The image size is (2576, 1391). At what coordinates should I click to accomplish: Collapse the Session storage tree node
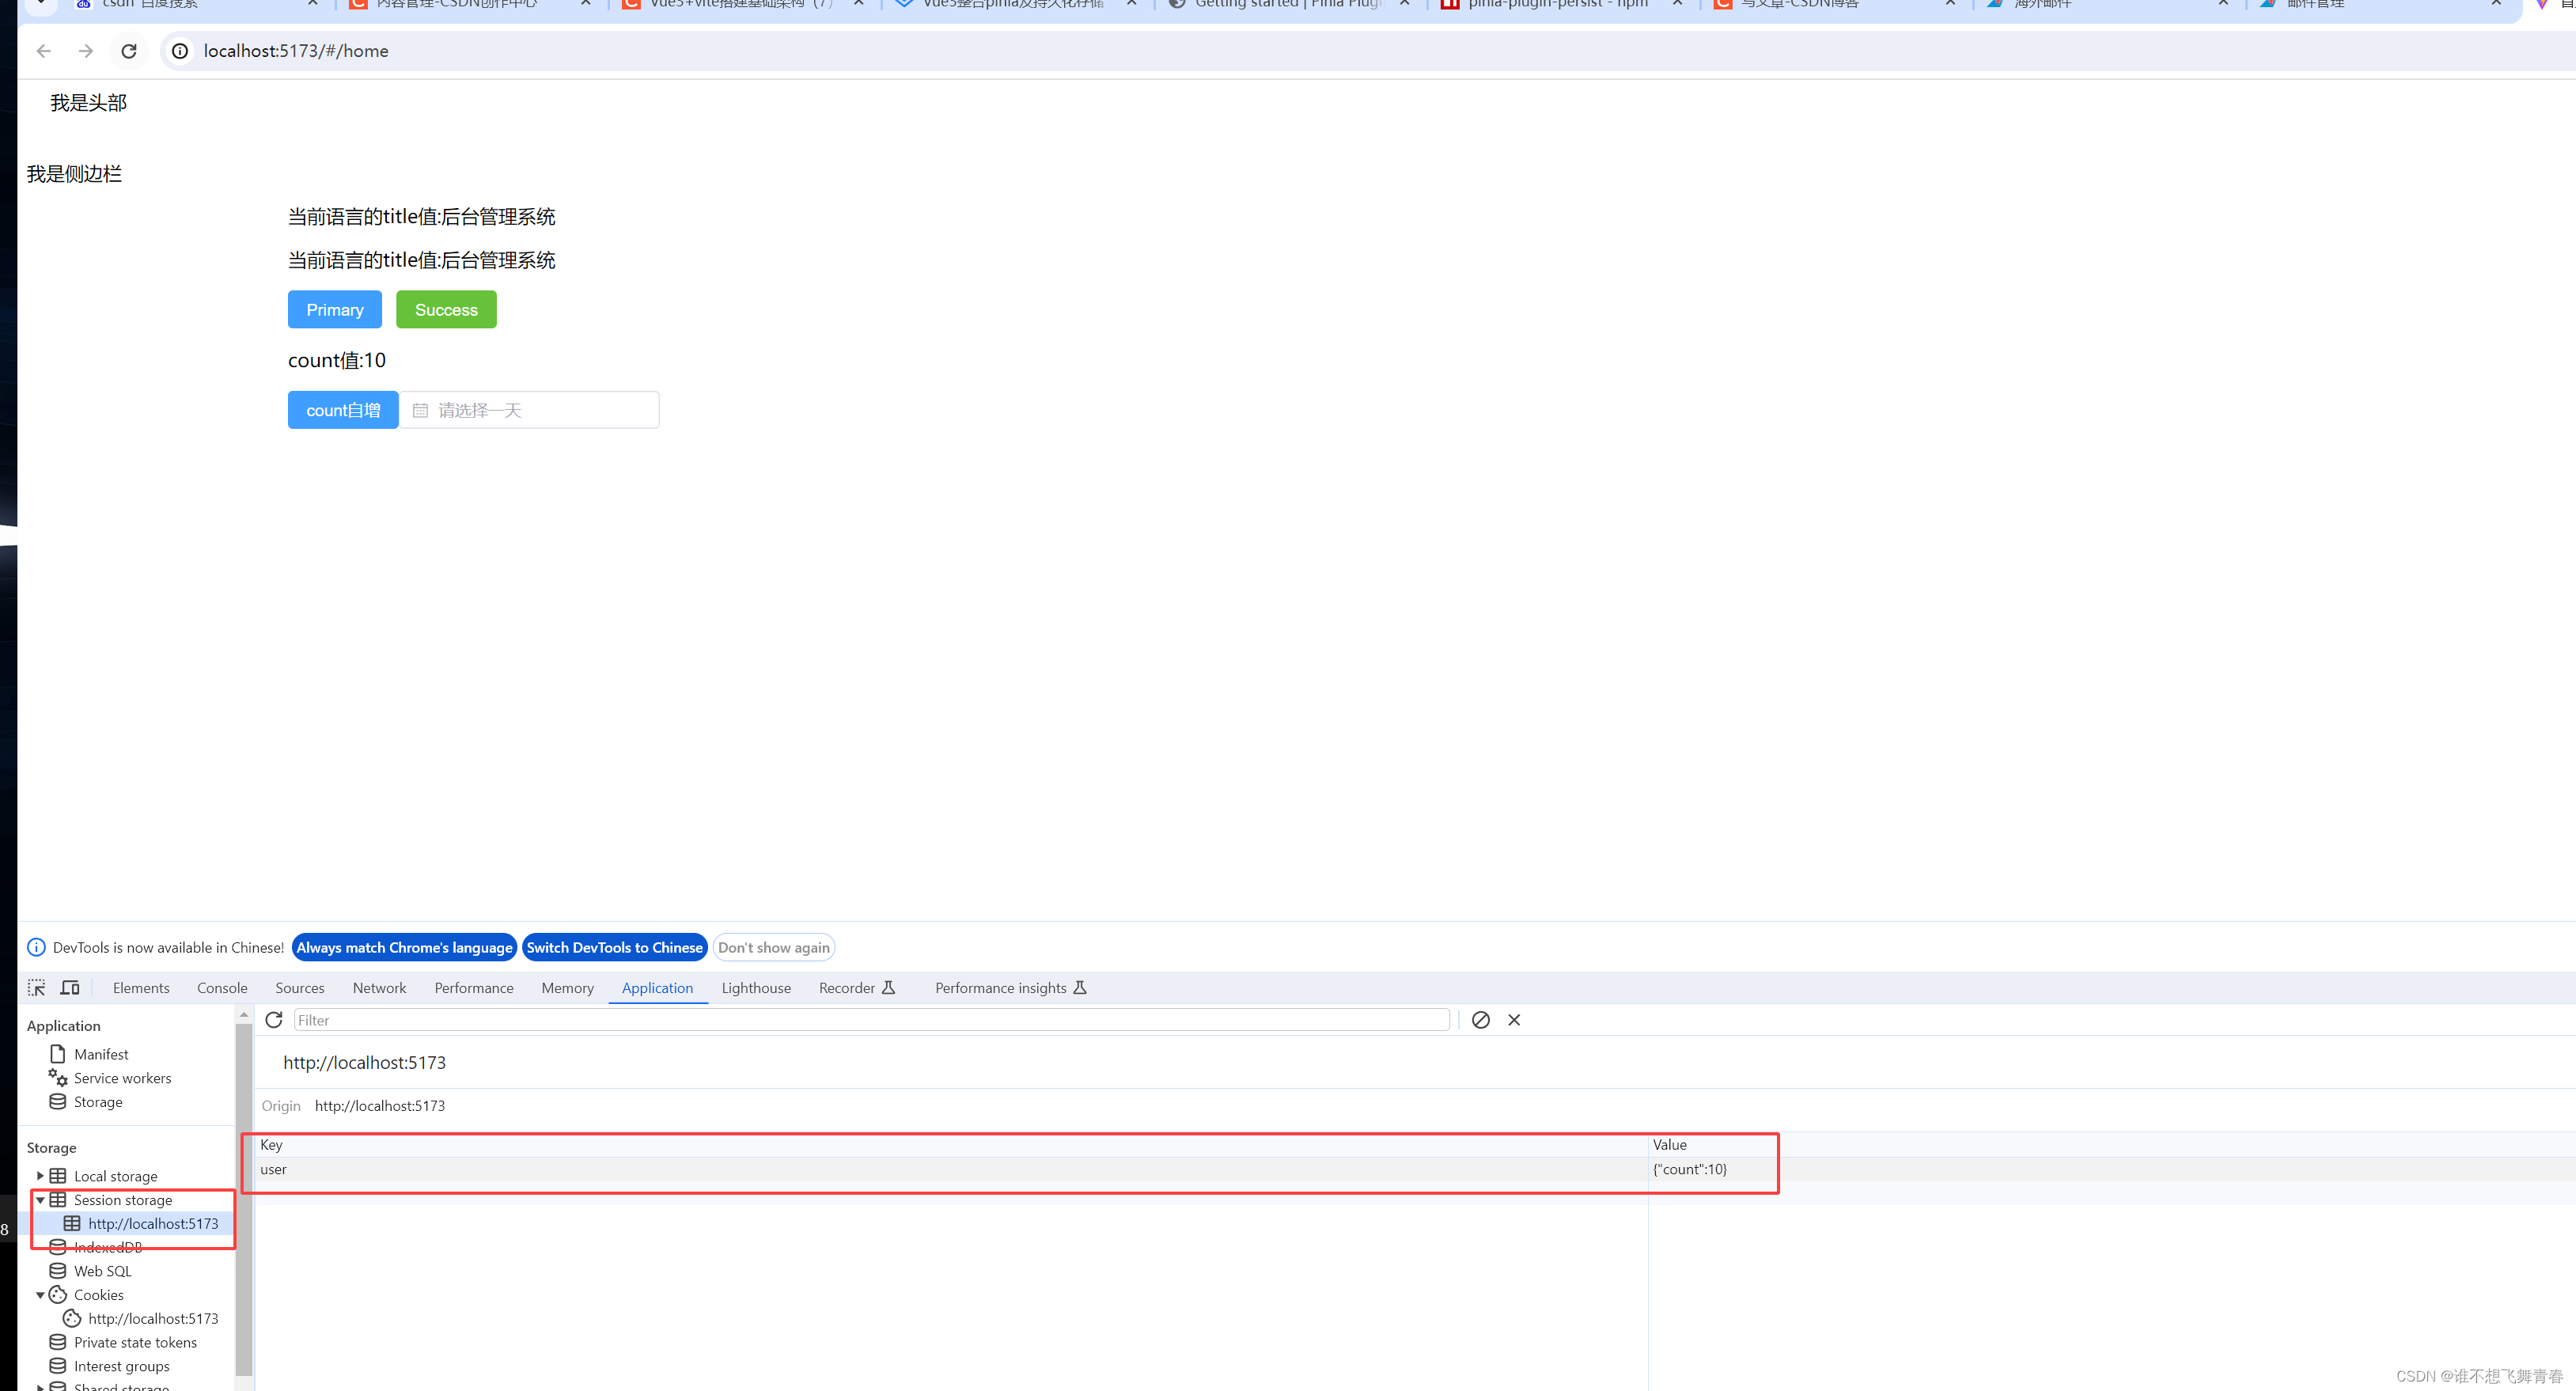(40, 1200)
